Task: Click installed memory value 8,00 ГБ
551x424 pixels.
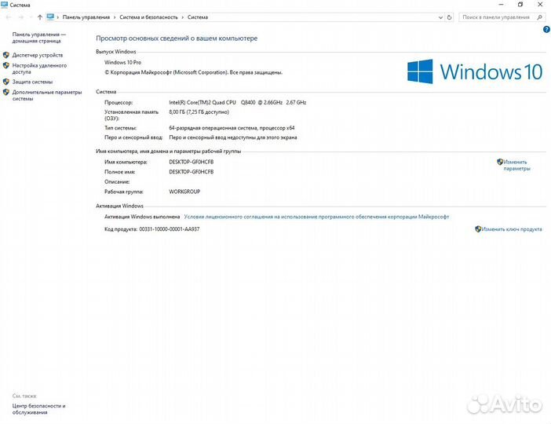Action: [x=199, y=112]
